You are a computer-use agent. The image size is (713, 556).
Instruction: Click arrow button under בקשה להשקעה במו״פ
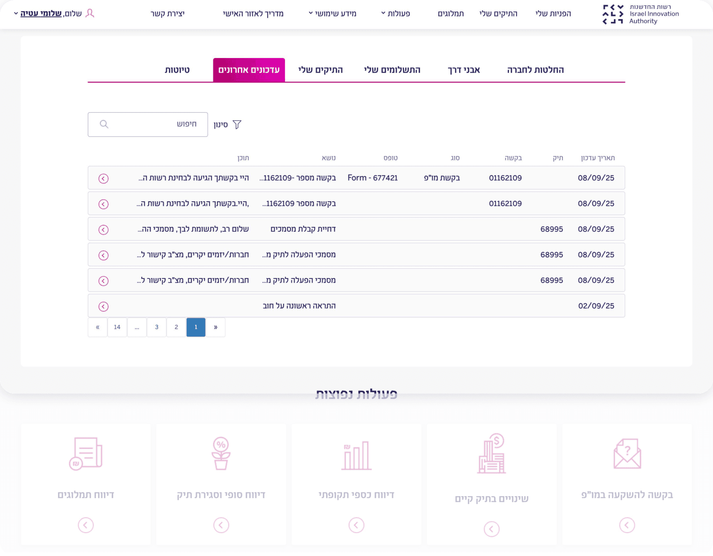pos(627,525)
